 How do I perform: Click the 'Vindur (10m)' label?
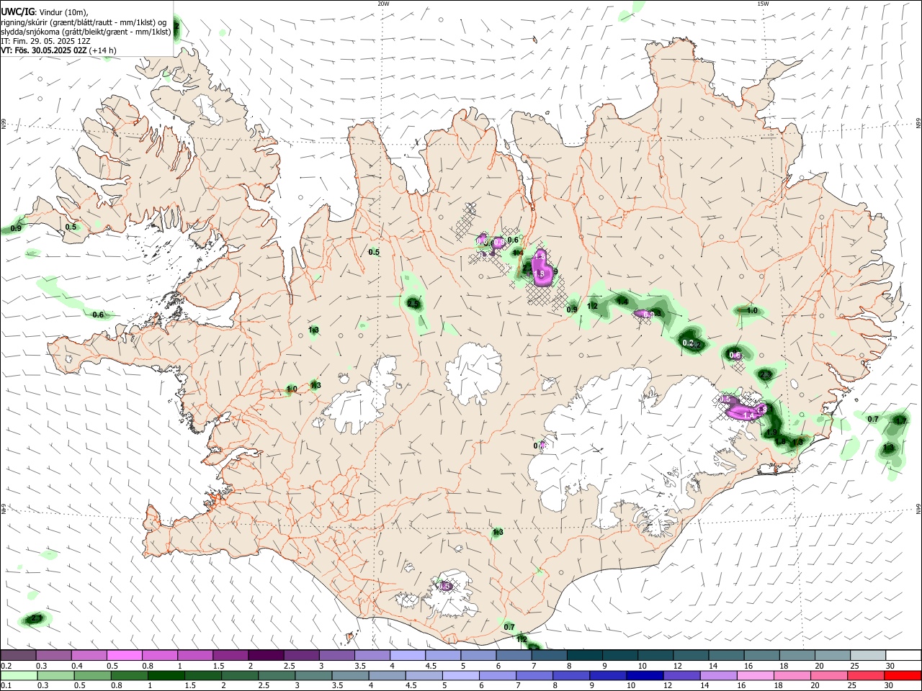coord(63,12)
